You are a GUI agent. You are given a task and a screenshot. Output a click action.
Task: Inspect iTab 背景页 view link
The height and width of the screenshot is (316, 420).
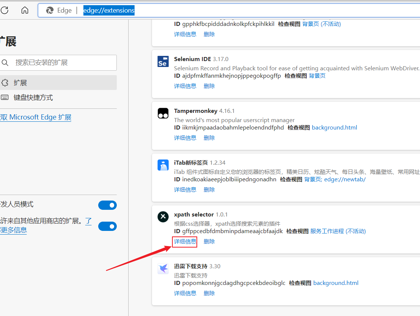(313, 179)
